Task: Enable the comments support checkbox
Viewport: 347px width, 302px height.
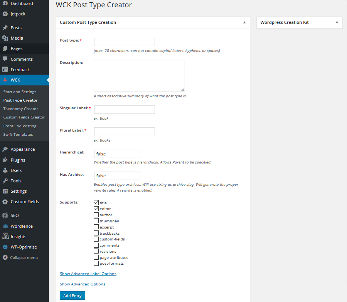Action: (96, 245)
